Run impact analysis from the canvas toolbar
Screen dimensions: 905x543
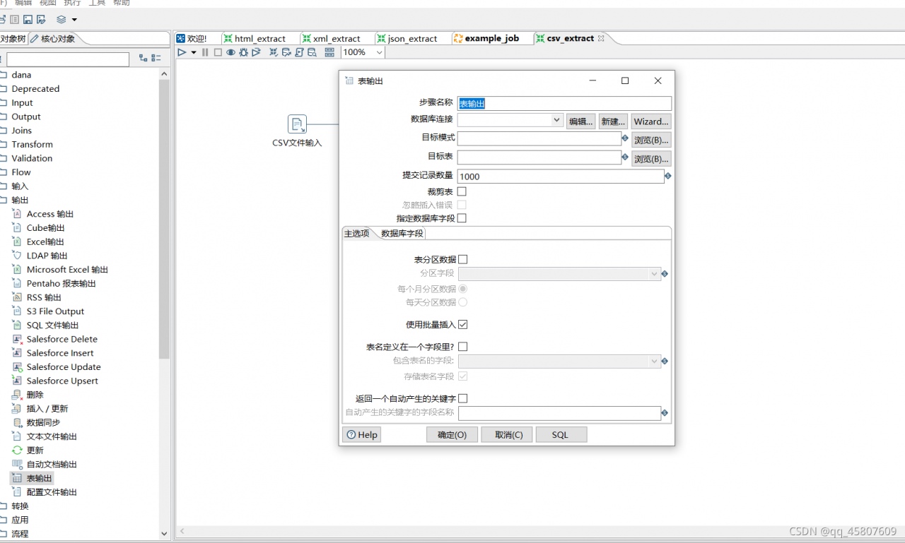[286, 52]
